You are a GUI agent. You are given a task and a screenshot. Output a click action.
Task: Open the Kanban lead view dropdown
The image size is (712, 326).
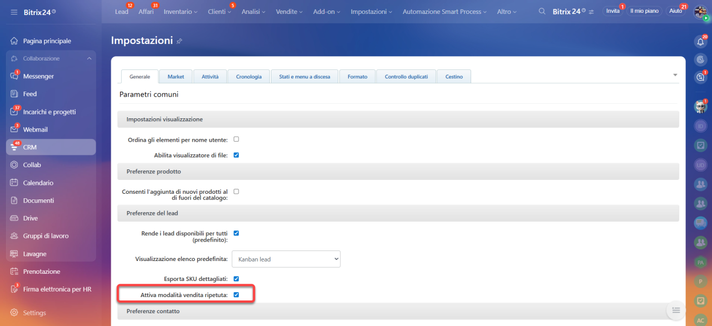point(286,259)
